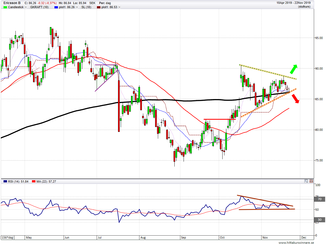Click the 'Per: dag' period label
The image size is (326, 244).
pyautogui.click(x=105, y=3)
